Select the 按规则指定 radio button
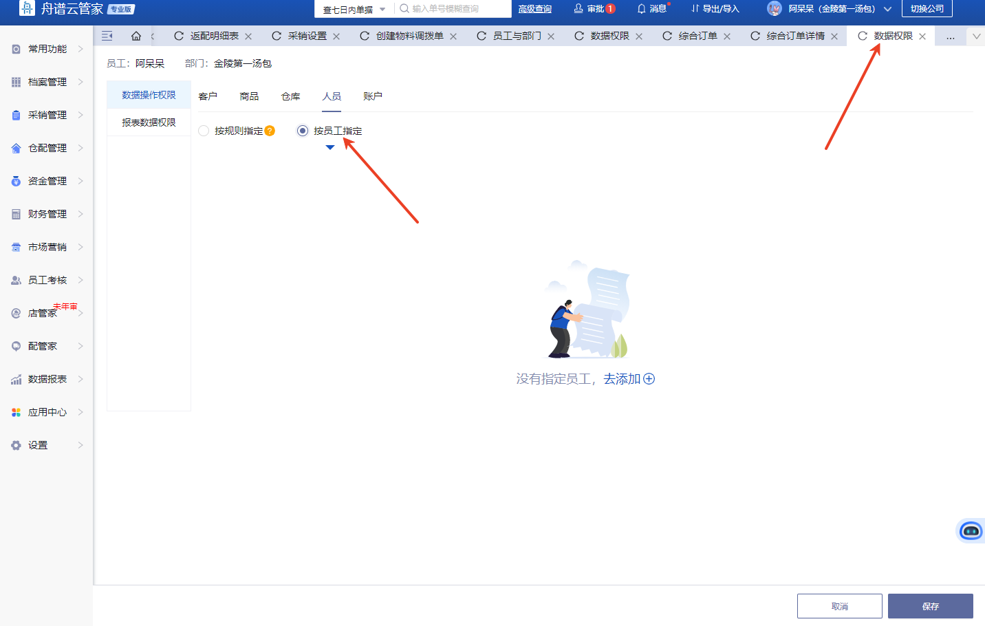 [x=204, y=131]
